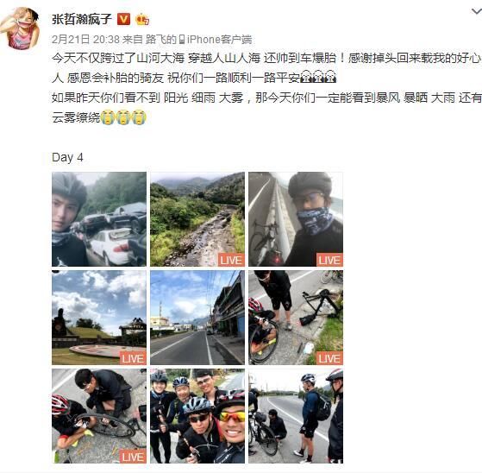Image resolution: width=482 pixels, height=473 pixels.
Task: Expand the post options chevron arrow
Action: coord(477,12)
